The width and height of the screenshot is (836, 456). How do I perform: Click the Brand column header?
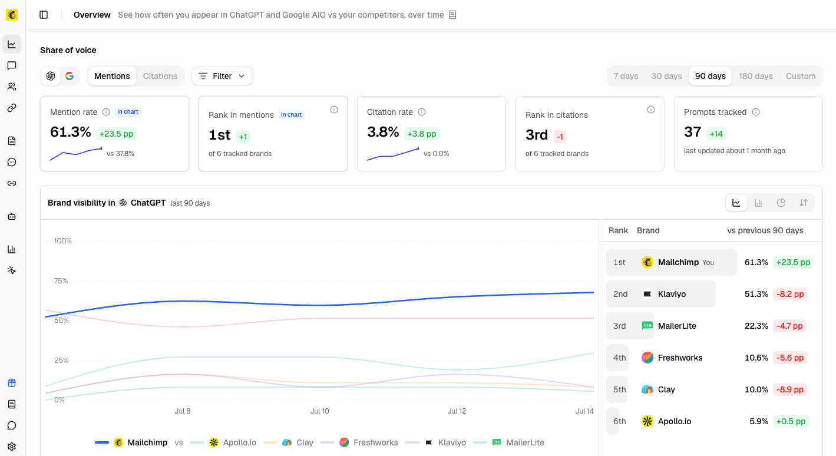[x=648, y=230]
